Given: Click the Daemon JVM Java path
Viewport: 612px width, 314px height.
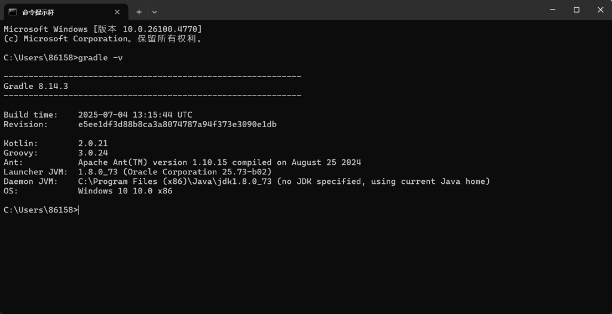Looking at the screenshot, I should pyautogui.click(x=175, y=181).
